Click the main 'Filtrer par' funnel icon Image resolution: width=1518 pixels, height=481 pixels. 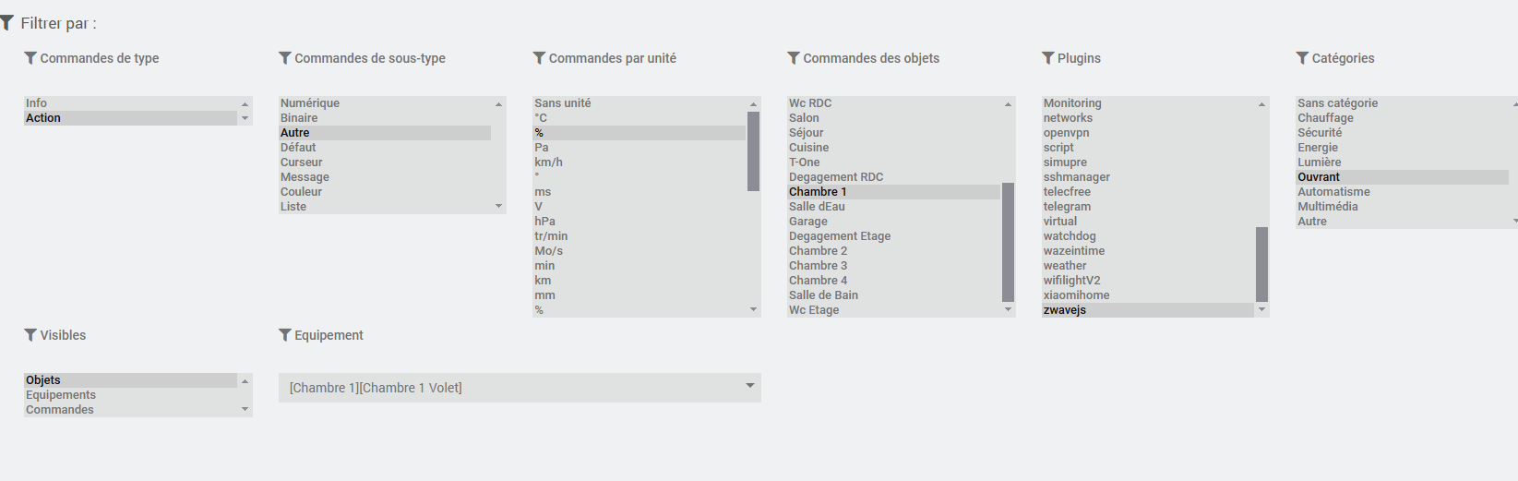tap(7, 22)
